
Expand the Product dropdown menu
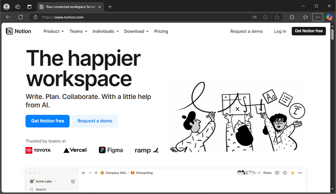click(x=54, y=31)
